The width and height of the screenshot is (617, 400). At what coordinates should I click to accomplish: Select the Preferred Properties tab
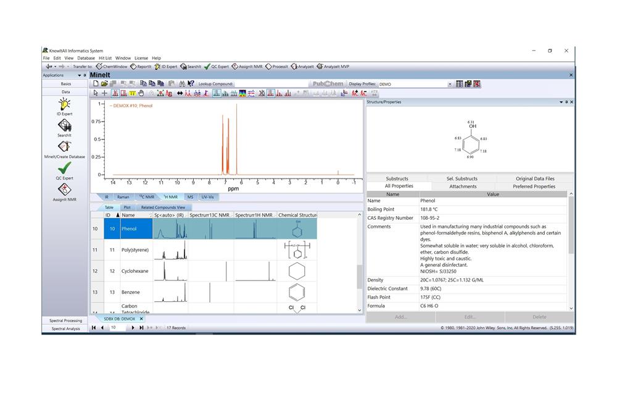tap(534, 186)
